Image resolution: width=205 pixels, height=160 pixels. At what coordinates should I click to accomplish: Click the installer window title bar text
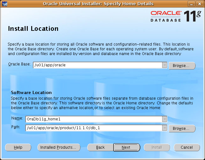point(98,4)
